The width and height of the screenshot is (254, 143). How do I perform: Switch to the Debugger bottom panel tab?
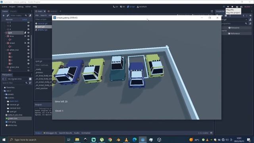click(x=50, y=133)
